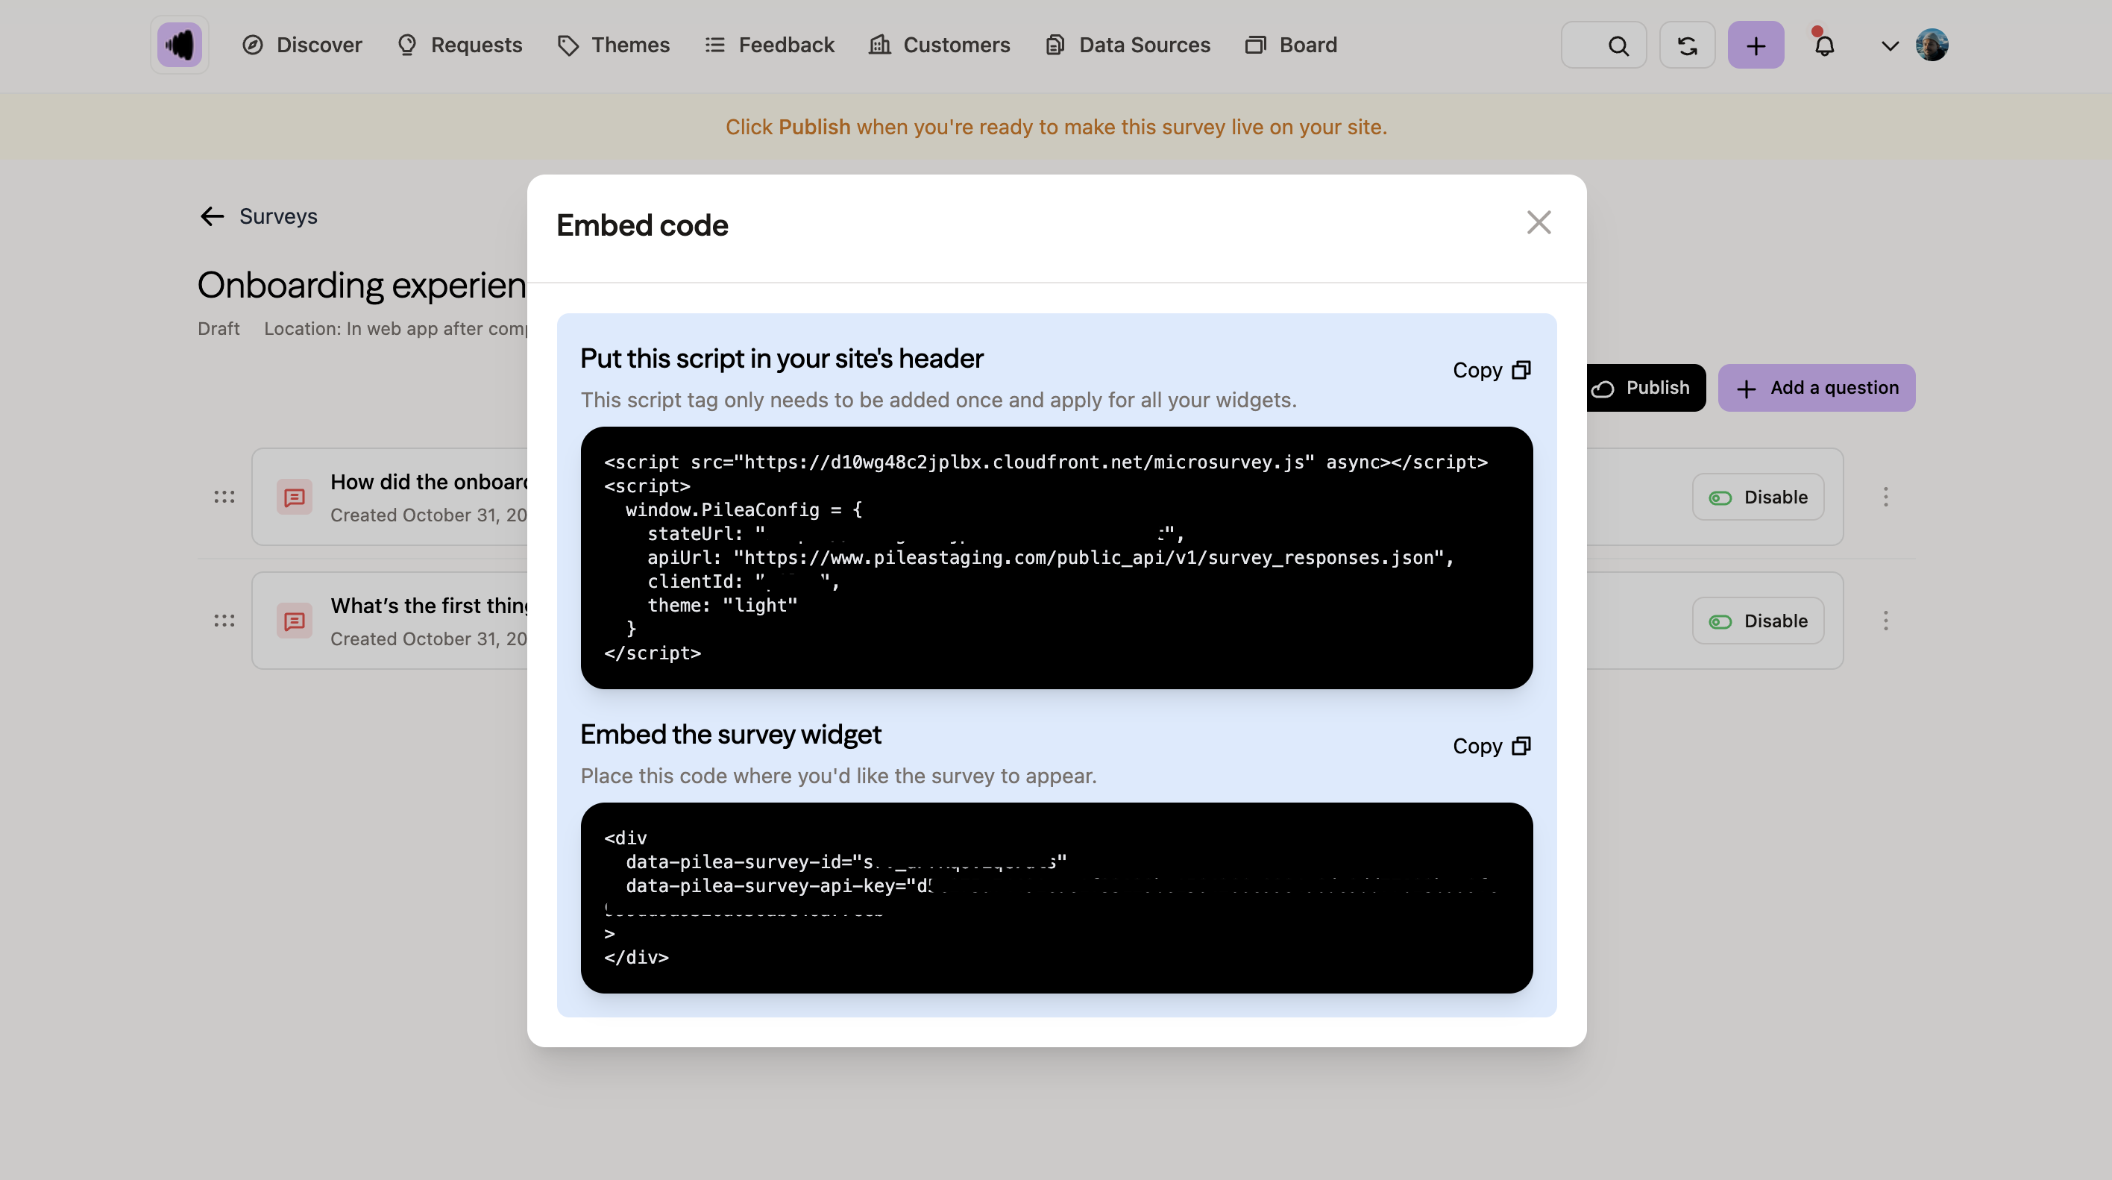Open the Customers section
The height and width of the screenshot is (1180, 2112).
click(x=940, y=45)
